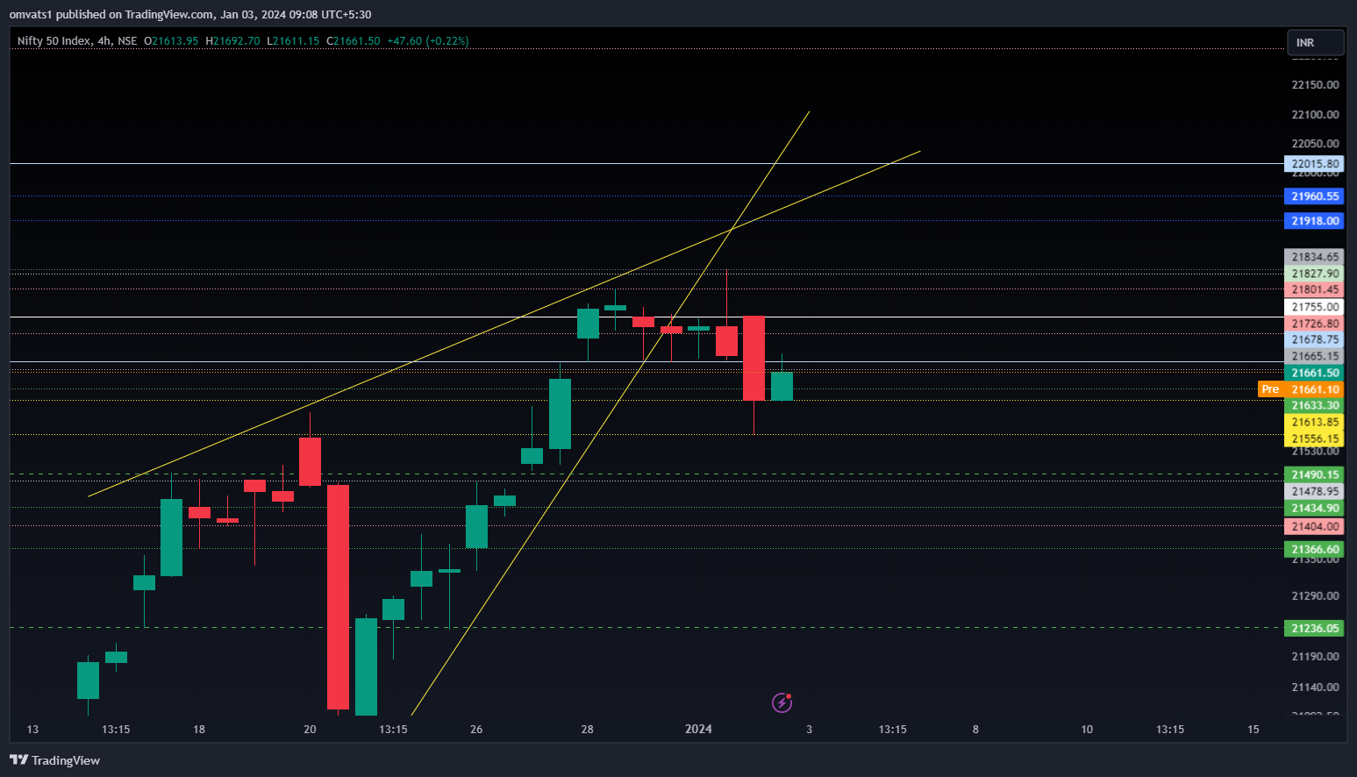This screenshot has width=1357, height=777.
Task: Open the INR currency selector
Action: click(x=1315, y=42)
